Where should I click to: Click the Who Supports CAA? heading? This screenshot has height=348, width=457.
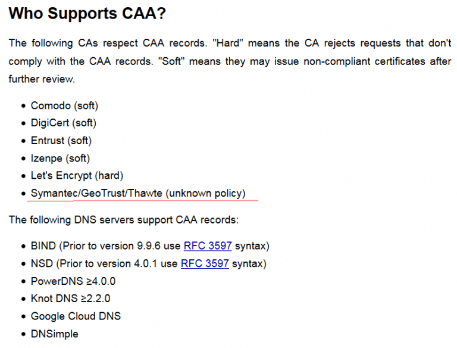(x=87, y=13)
